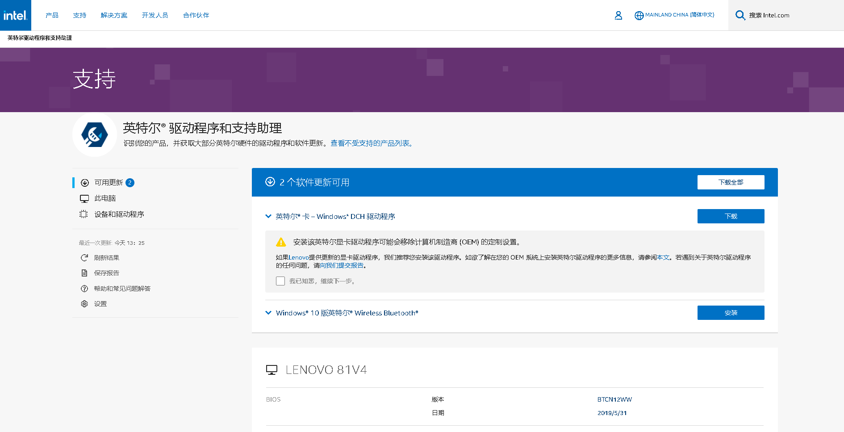Click the globe language icon
844x432 pixels.
(x=639, y=15)
